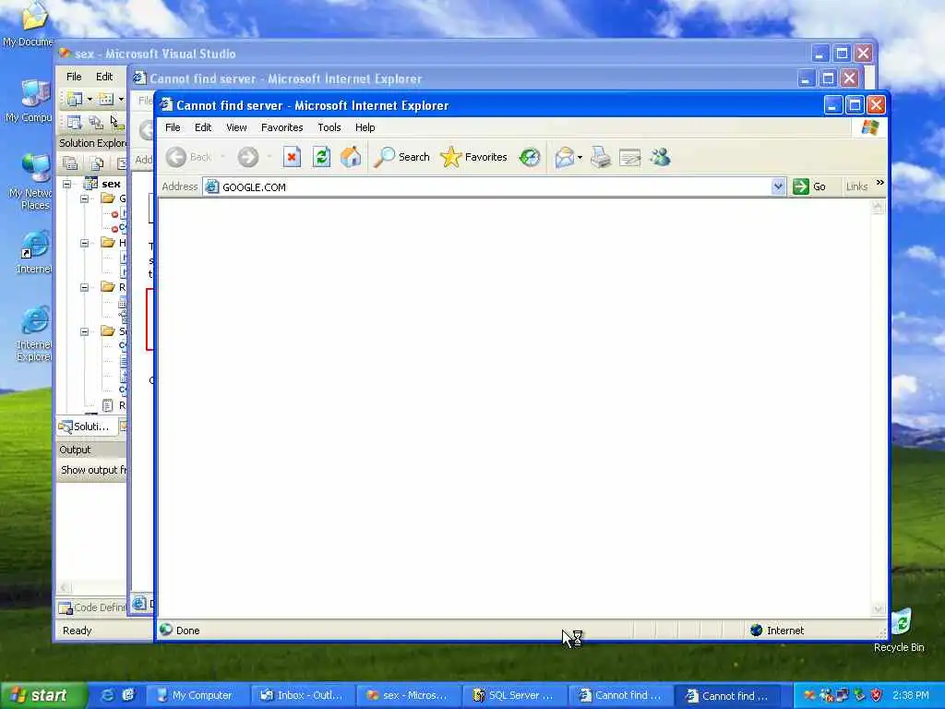Image resolution: width=945 pixels, height=709 pixels.
Task: Collapse the H folder node in Solution Explorer
Action: click(x=84, y=243)
